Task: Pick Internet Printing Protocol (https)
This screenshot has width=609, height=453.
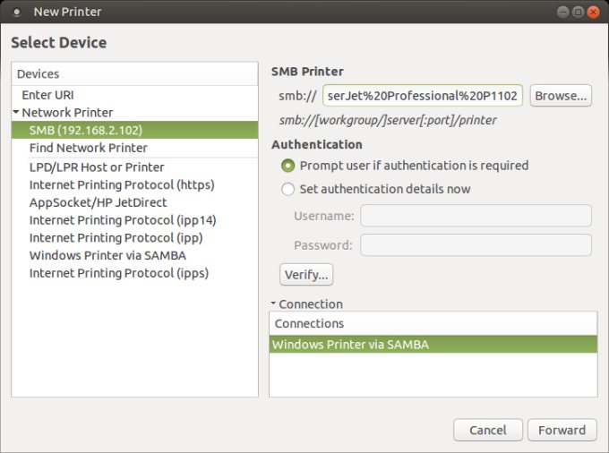Action: (121, 184)
